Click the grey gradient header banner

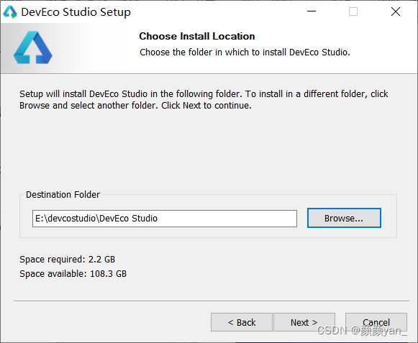209,48
